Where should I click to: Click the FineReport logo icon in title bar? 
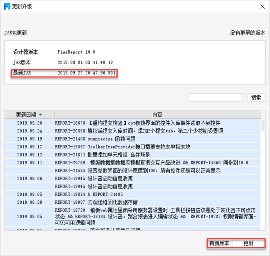click(x=7, y=7)
